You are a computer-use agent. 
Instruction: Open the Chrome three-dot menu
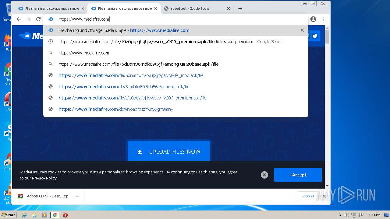pos(323,19)
